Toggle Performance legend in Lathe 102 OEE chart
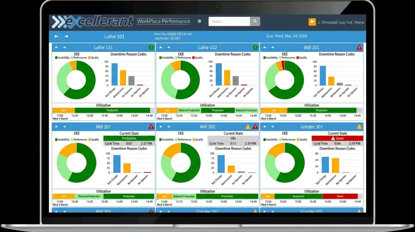The height and width of the screenshot is (232, 415). tap(183, 58)
